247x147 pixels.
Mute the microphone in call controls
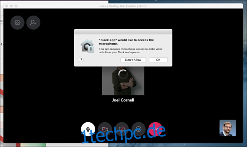coord(88,129)
